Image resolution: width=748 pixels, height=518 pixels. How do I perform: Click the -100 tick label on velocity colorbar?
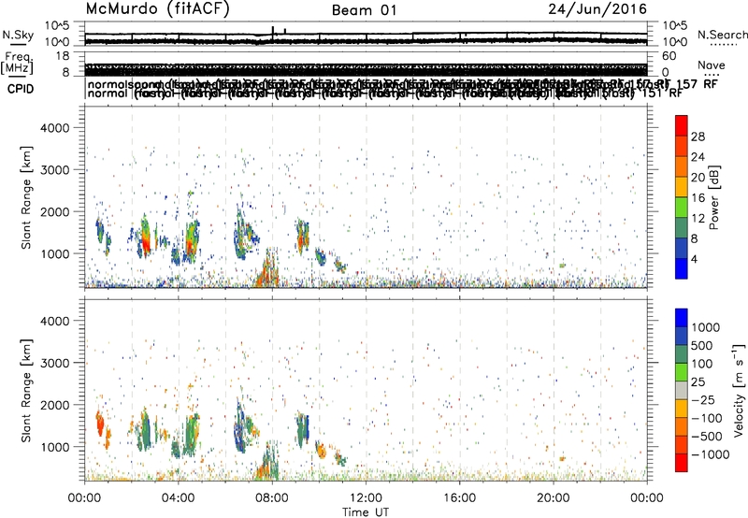[x=706, y=418]
